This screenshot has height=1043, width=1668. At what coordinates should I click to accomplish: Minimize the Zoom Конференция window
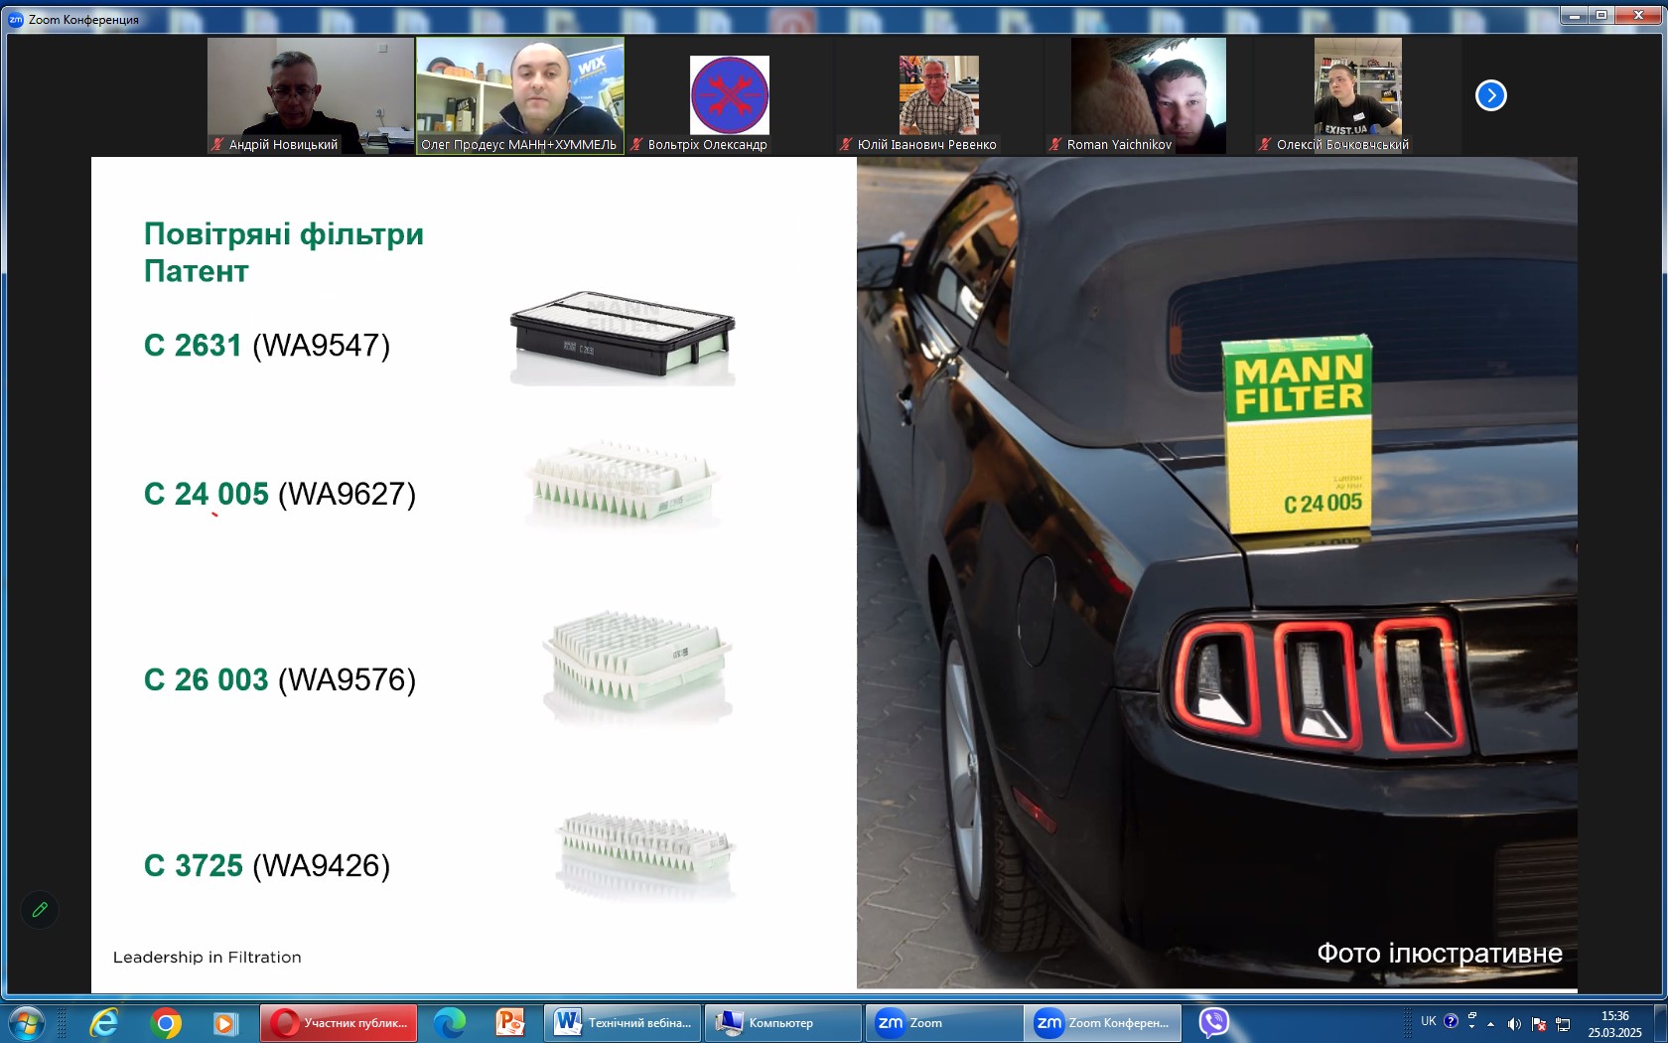pyautogui.click(x=1574, y=15)
